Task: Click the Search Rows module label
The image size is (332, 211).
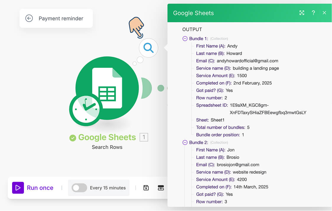Action: [x=107, y=147]
